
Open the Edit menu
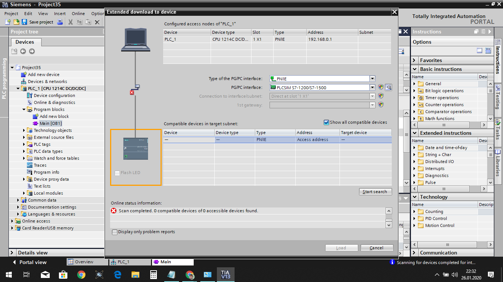coord(28,14)
